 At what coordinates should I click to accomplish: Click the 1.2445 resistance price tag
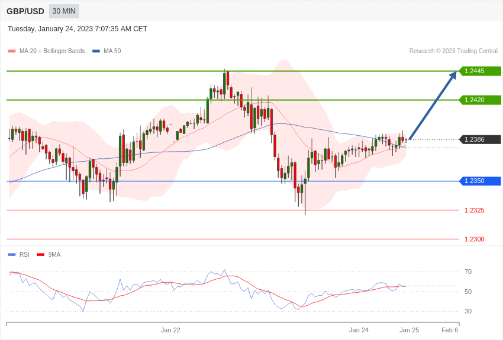tap(480, 71)
